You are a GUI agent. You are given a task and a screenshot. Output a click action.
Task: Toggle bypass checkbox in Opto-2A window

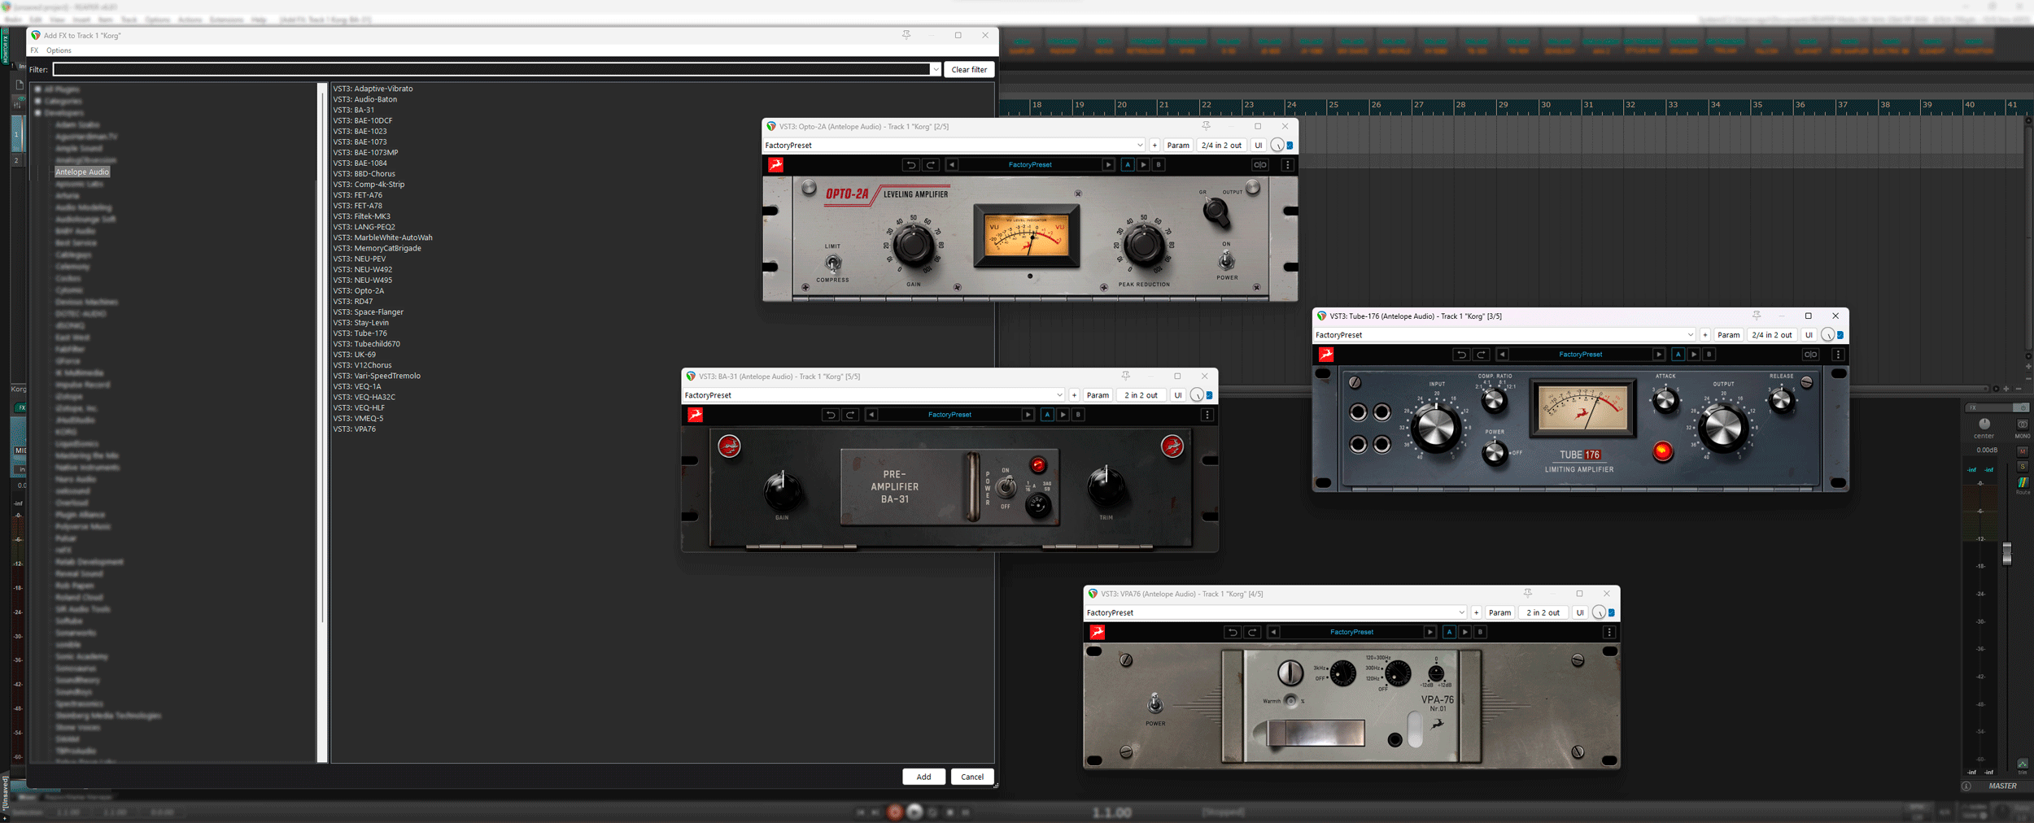pos(1290,146)
